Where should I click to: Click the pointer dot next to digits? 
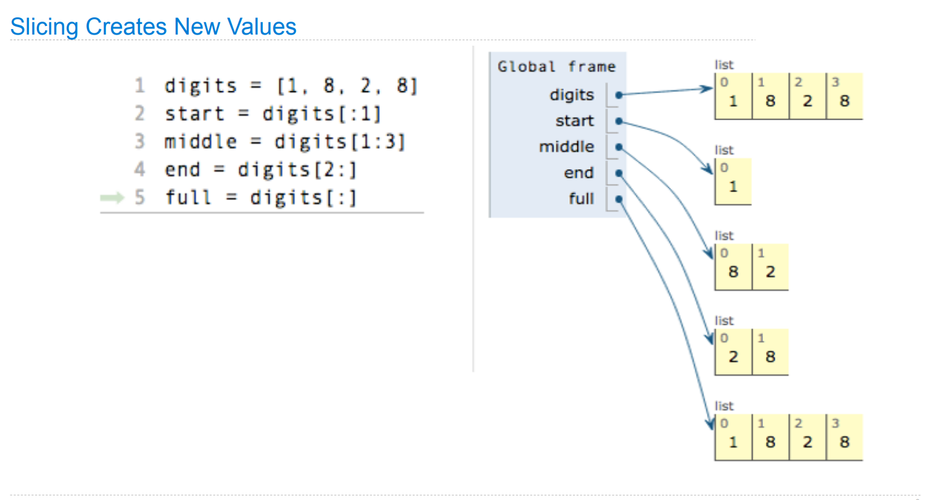click(x=618, y=95)
